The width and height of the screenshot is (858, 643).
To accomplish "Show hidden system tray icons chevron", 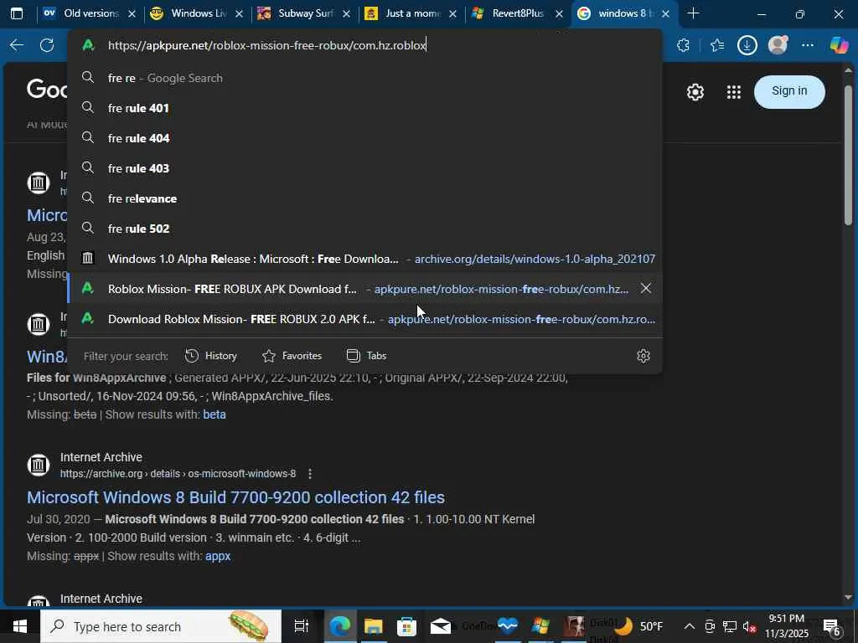I will [x=690, y=626].
